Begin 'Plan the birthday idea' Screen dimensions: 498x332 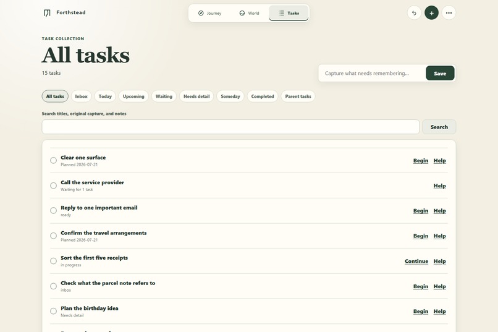421,312
